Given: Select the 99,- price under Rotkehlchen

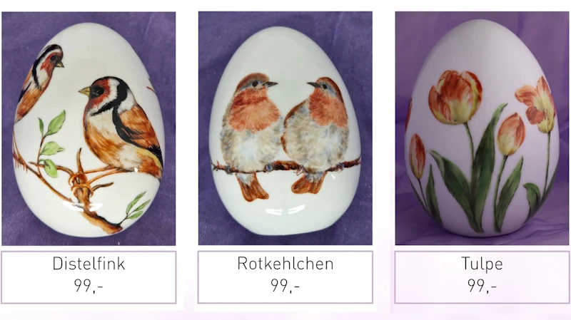Looking at the screenshot, I should coord(285,286).
